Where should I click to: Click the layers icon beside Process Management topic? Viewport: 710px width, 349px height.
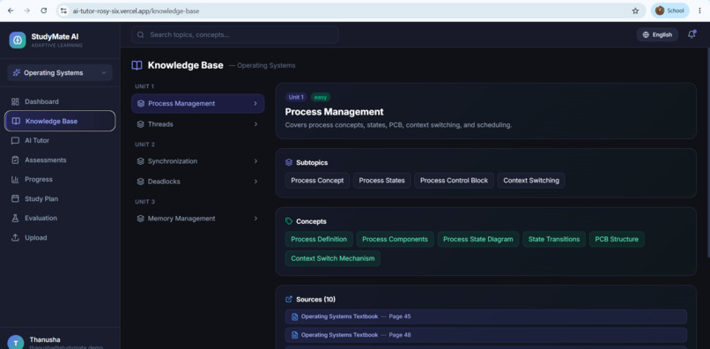coord(141,103)
